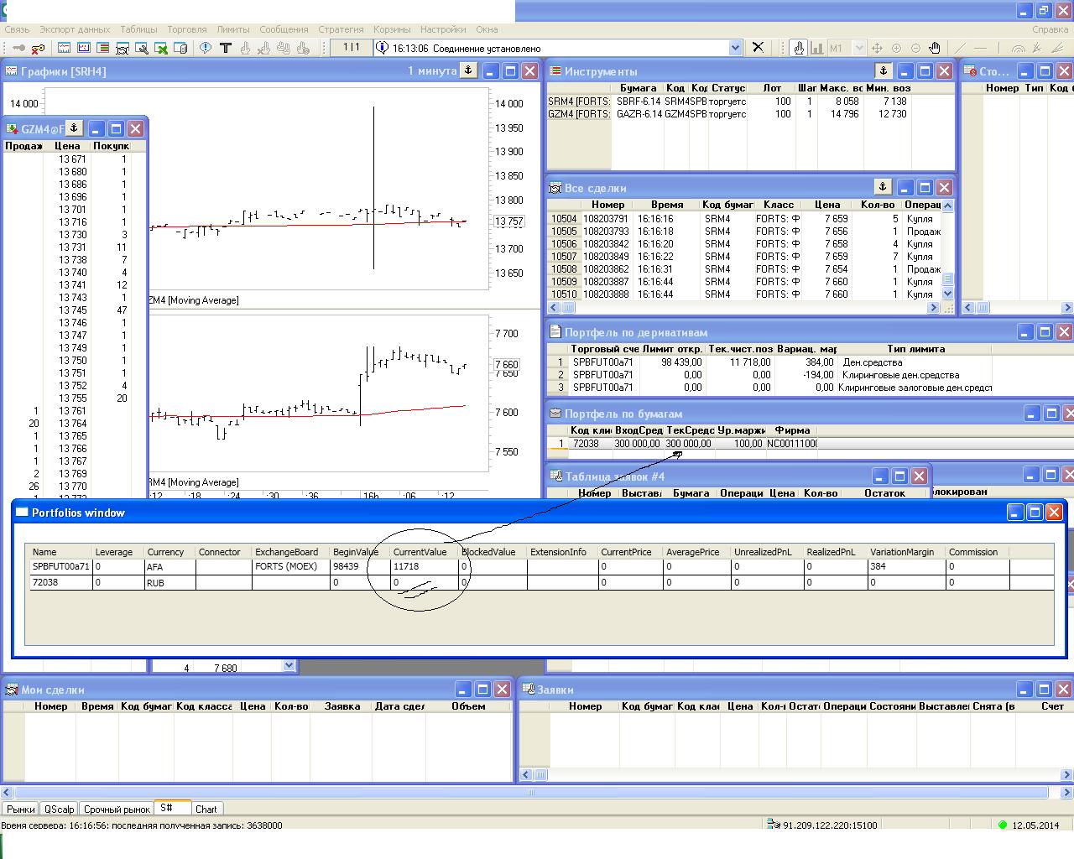Viewport: 1074px width, 859px height.
Task: Click the bold T text toolbar icon
Action: 225,48
